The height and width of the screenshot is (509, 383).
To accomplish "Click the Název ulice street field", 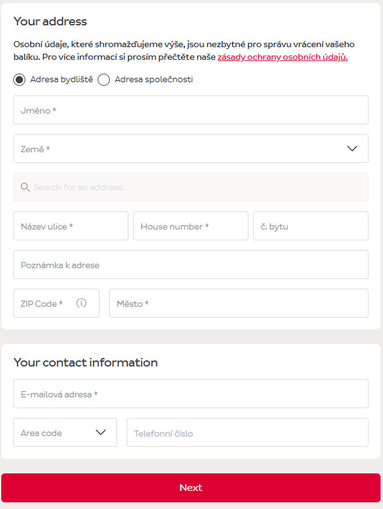I will [x=71, y=226].
